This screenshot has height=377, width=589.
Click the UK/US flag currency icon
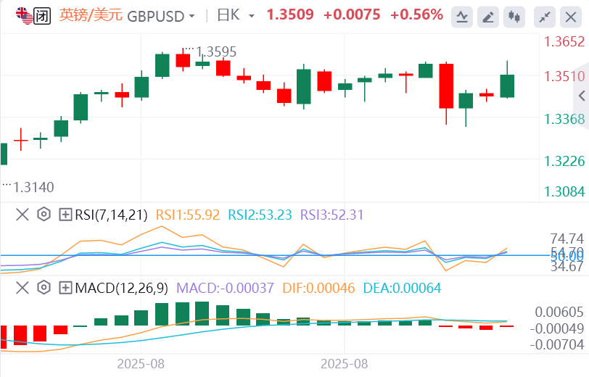coord(24,16)
